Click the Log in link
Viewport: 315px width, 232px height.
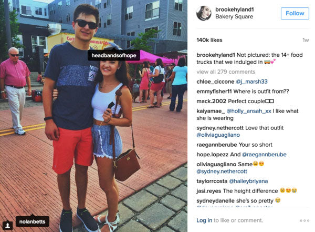[204, 220]
